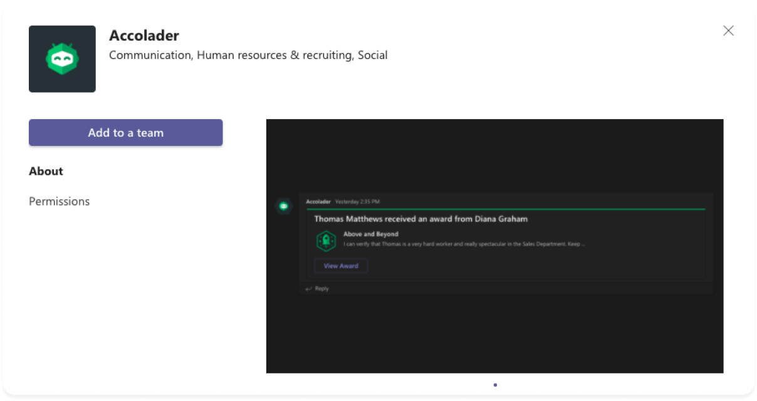This screenshot has width=757, height=401.
Task: Open the About section
Action: [46, 171]
